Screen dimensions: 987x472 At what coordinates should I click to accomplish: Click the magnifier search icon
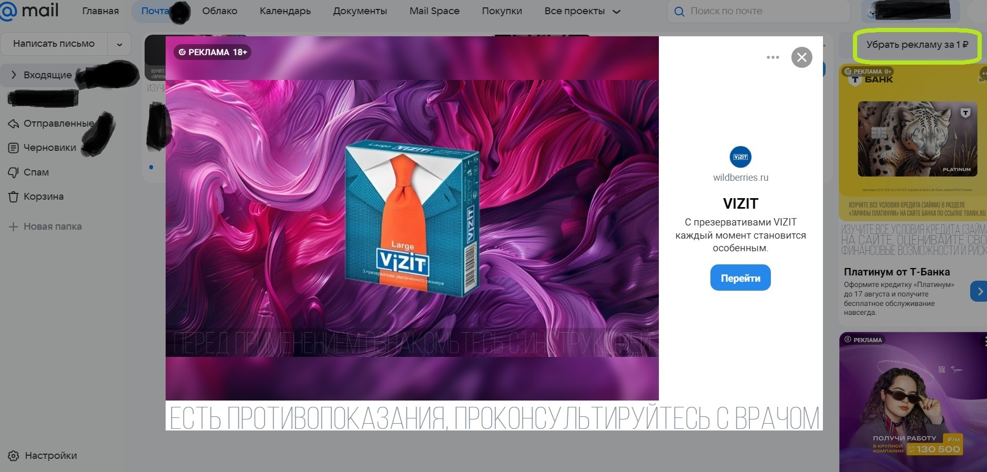click(679, 12)
